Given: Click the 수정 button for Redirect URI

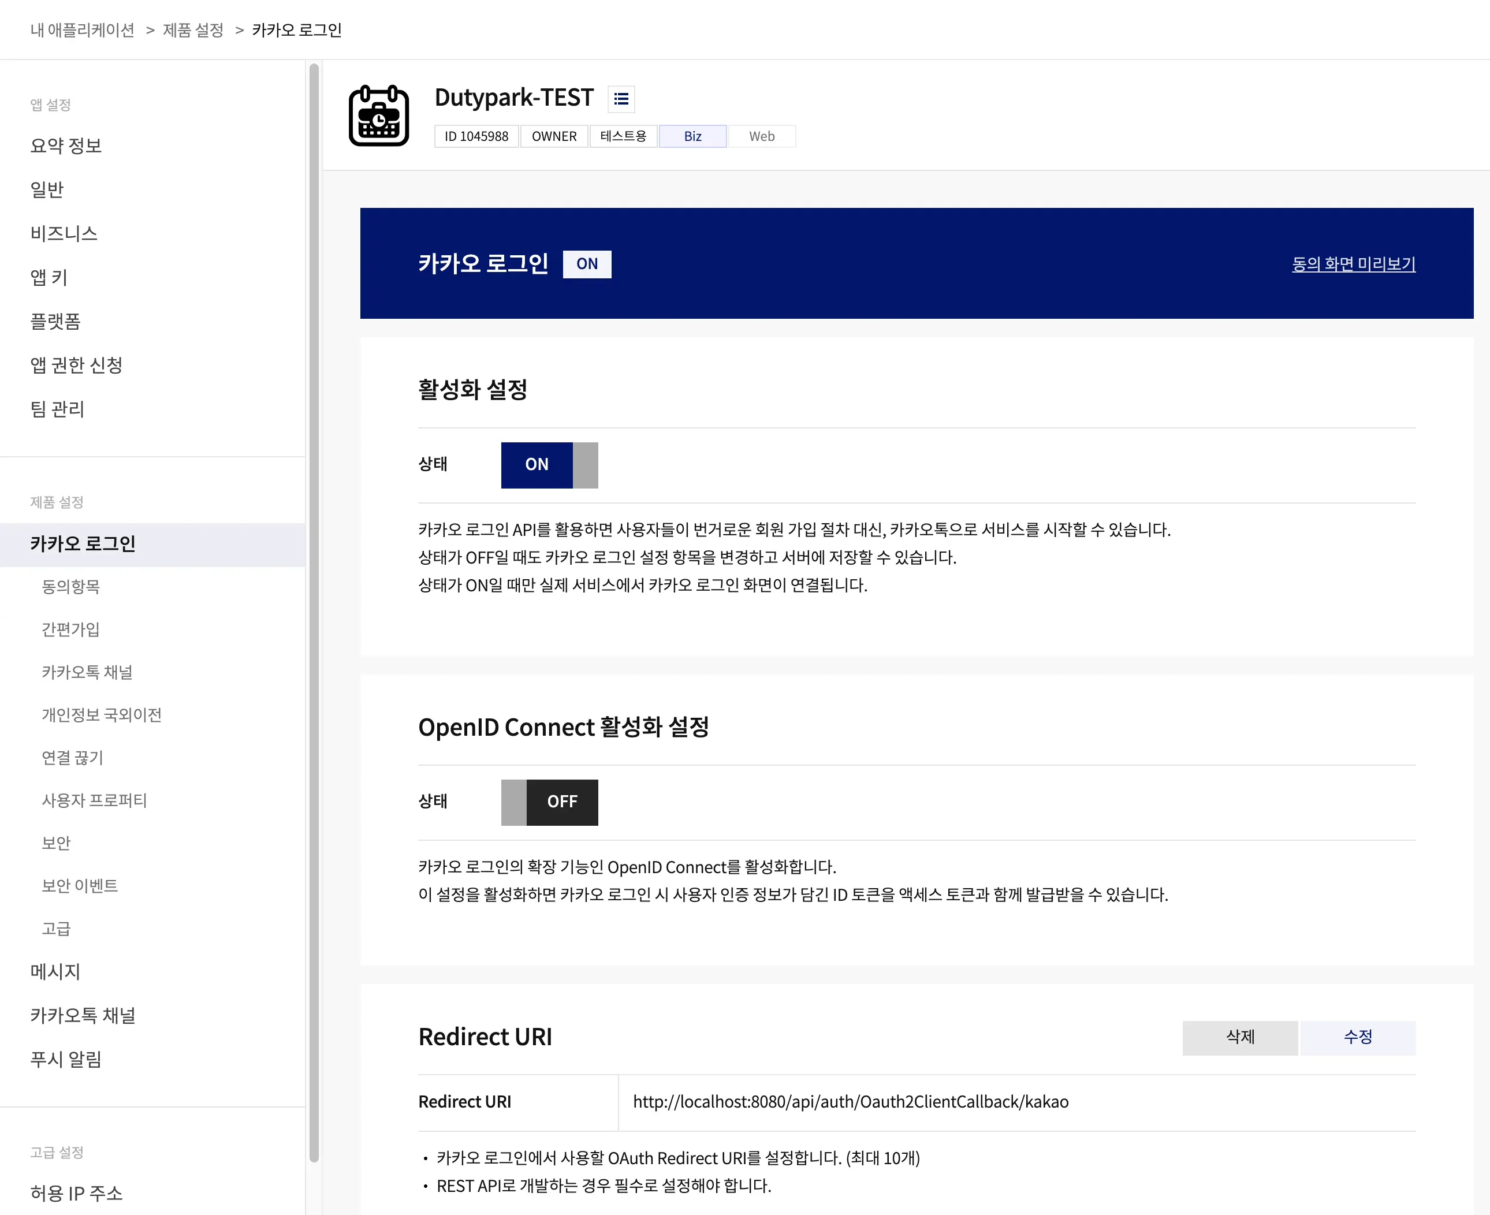Looking at the screenshot, I should point(1357,1037).
